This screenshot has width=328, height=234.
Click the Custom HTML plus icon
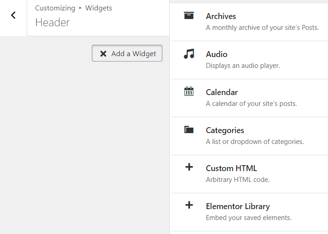[x=189, y=167]
